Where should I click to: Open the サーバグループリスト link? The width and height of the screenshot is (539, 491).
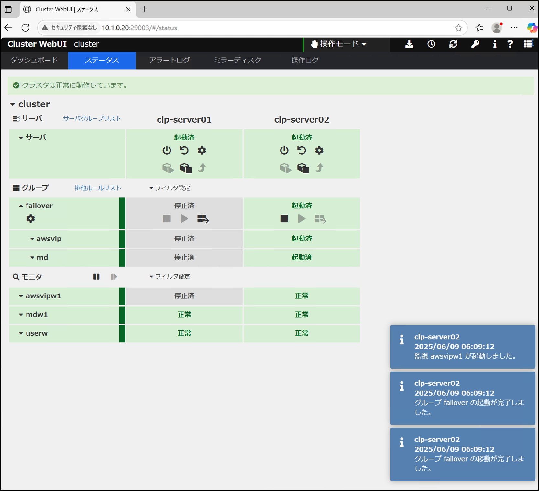[x=92, y=119]
